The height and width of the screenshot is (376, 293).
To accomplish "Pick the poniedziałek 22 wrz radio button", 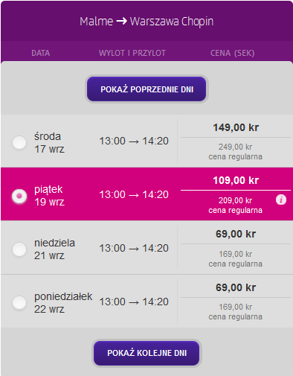I will [19, 302].
